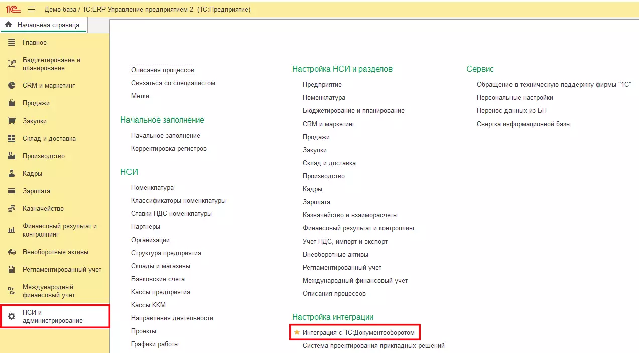
Task: Open Предприятие settings
Action: tap(322, 85)
